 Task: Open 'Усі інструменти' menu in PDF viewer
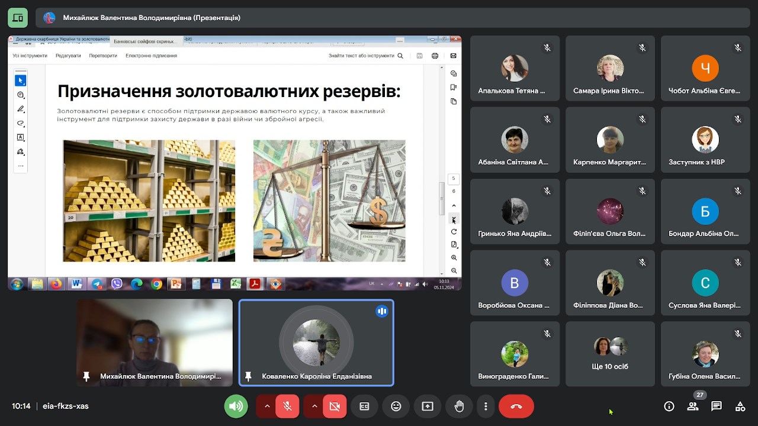tap(30, 56)
